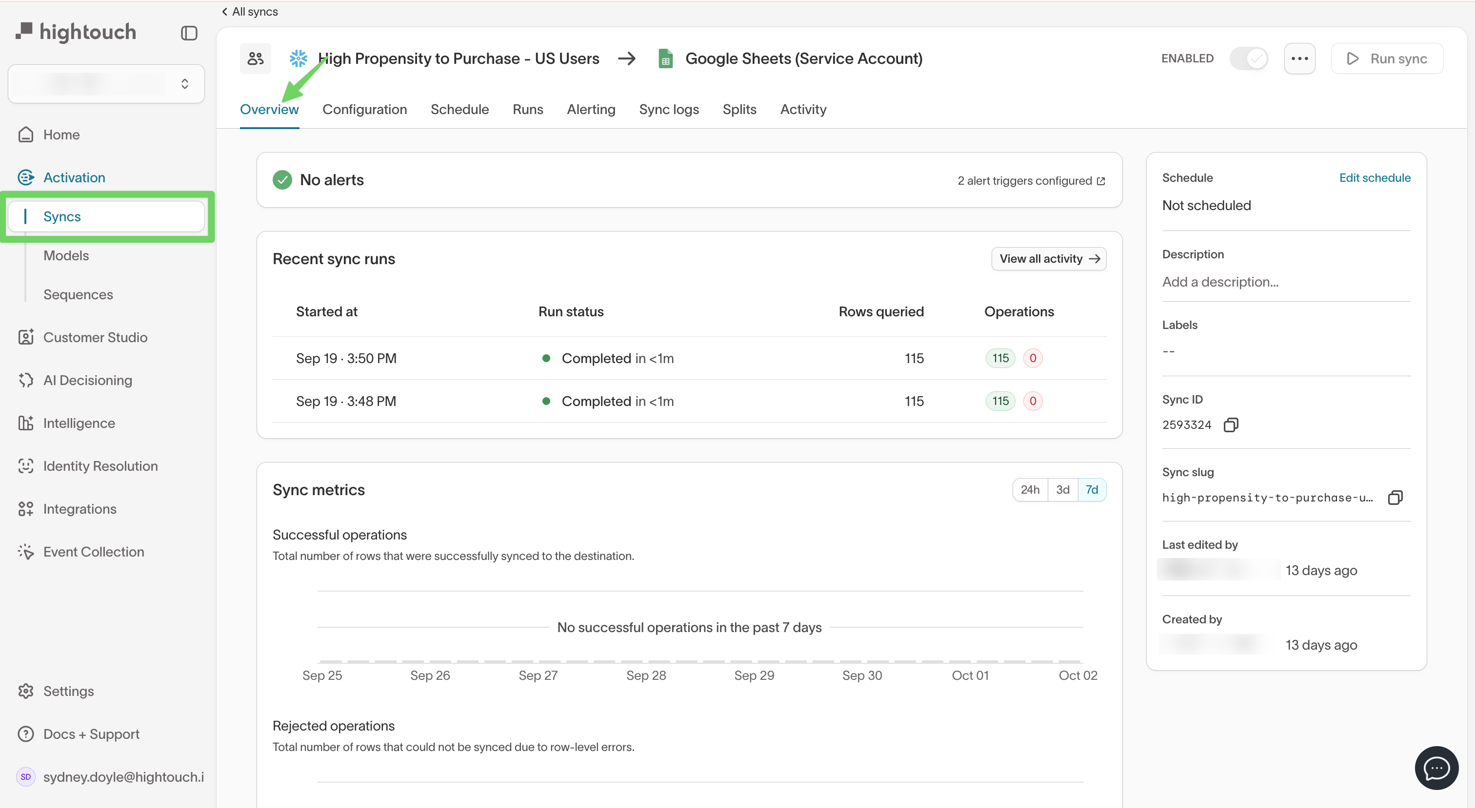Disable the sync with the ENABLED toggle
Image resolution: width=1475 pixels, height=808 pixels.
click(x=1249, y=58)
